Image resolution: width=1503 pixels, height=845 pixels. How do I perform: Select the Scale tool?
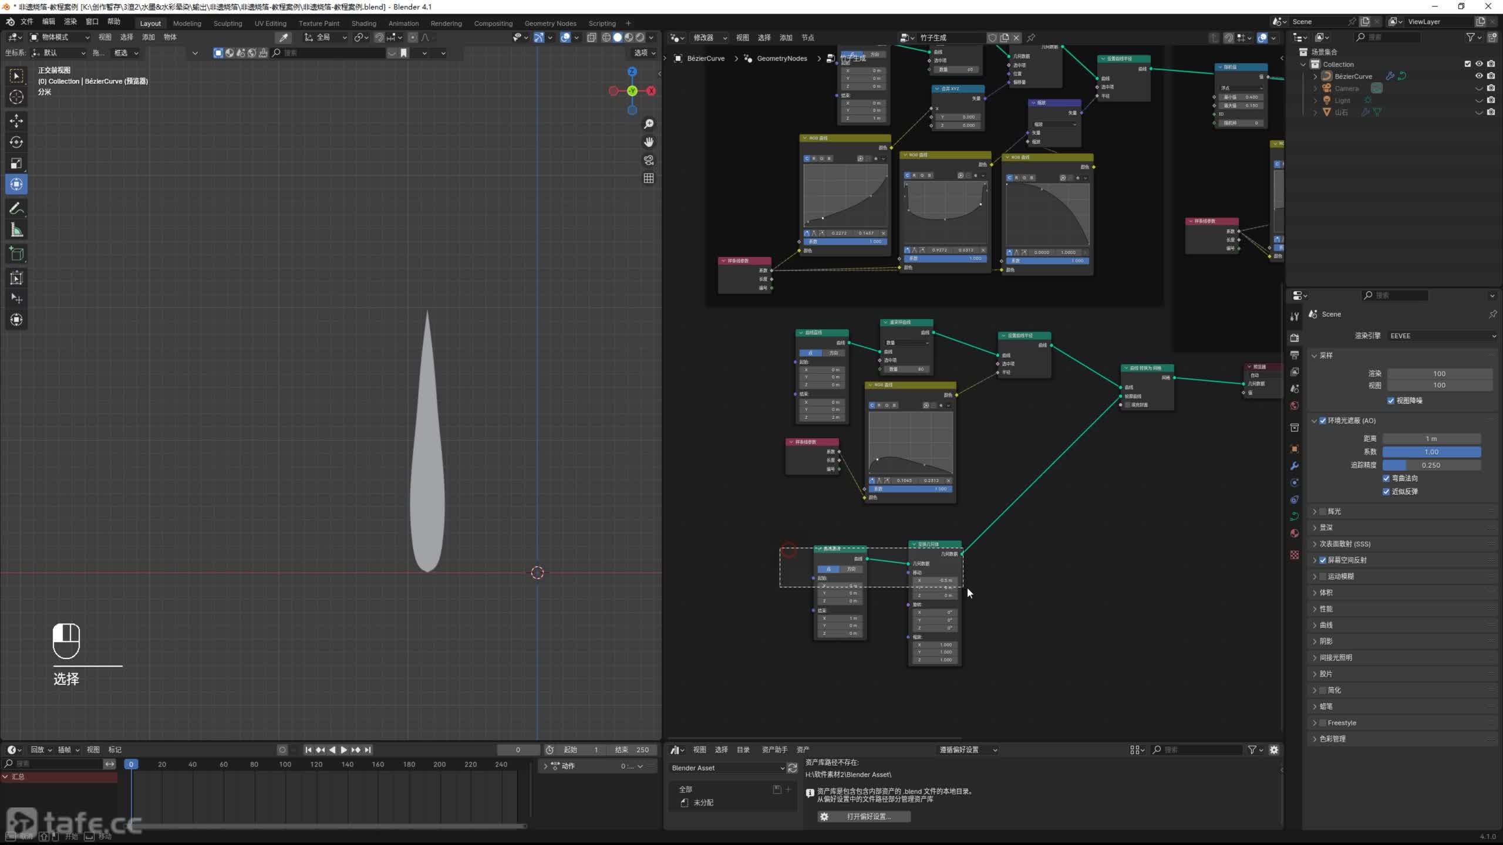[x=16, y=163]
